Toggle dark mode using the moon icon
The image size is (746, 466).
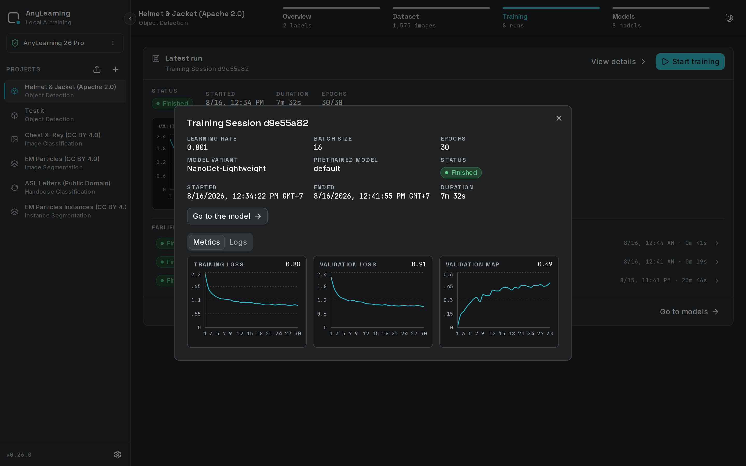729,18
